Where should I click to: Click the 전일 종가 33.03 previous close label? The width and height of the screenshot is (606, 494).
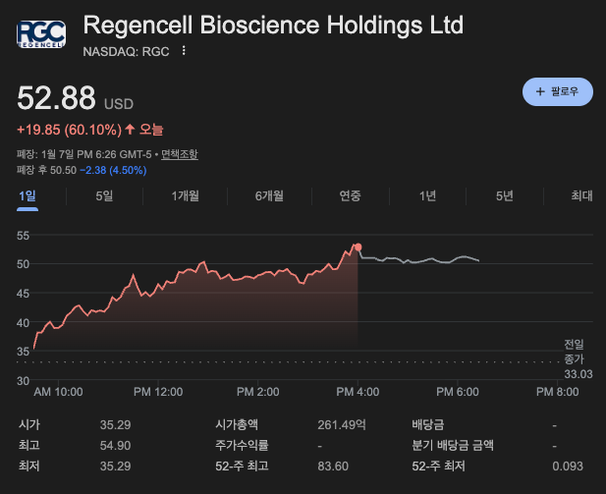pyautogui.click(x=578, y=359)
